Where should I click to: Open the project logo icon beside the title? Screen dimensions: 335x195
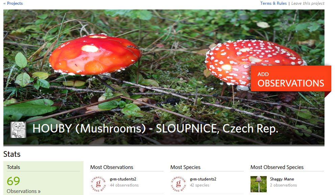pos(18,130)
